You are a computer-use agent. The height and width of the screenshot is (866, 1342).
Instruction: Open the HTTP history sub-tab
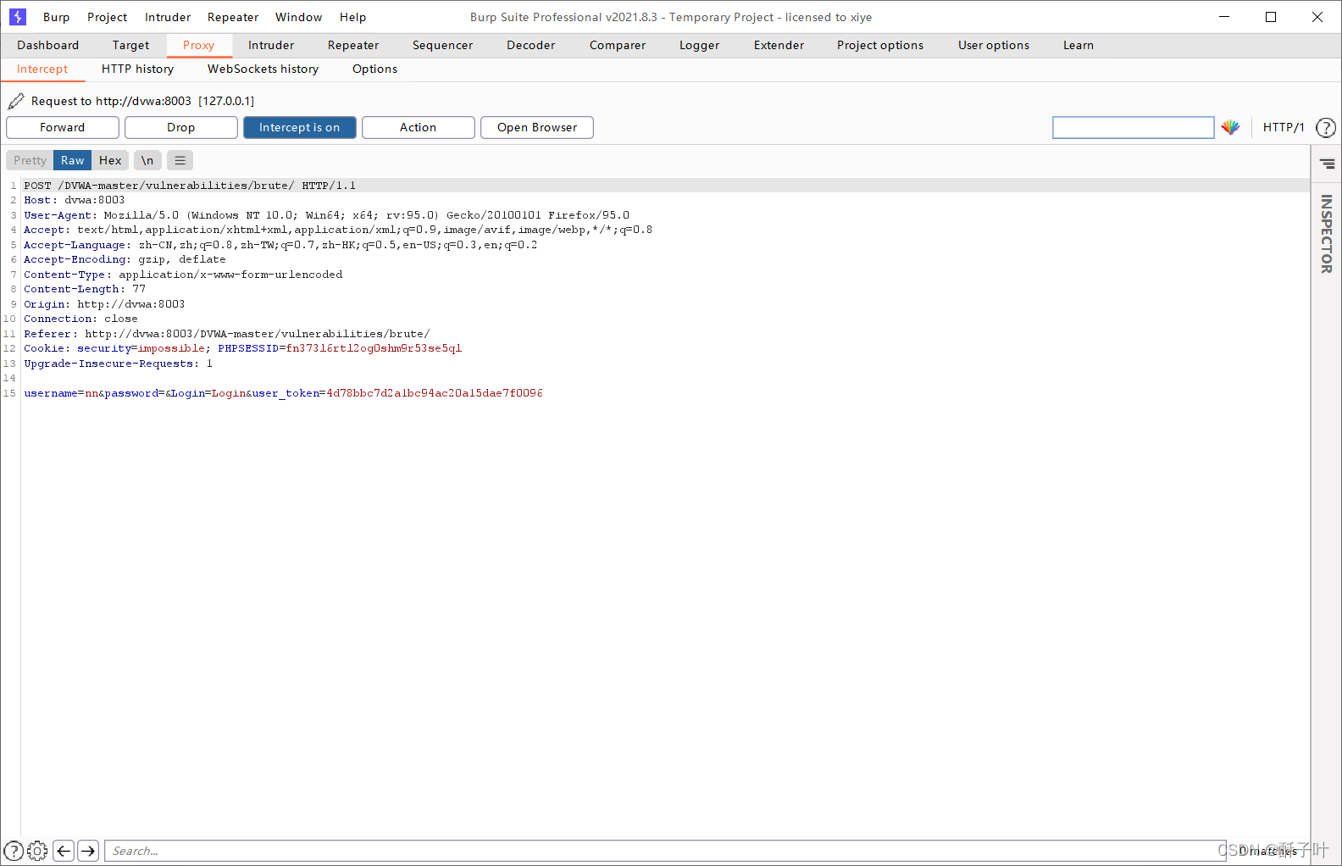coord(138,69)
